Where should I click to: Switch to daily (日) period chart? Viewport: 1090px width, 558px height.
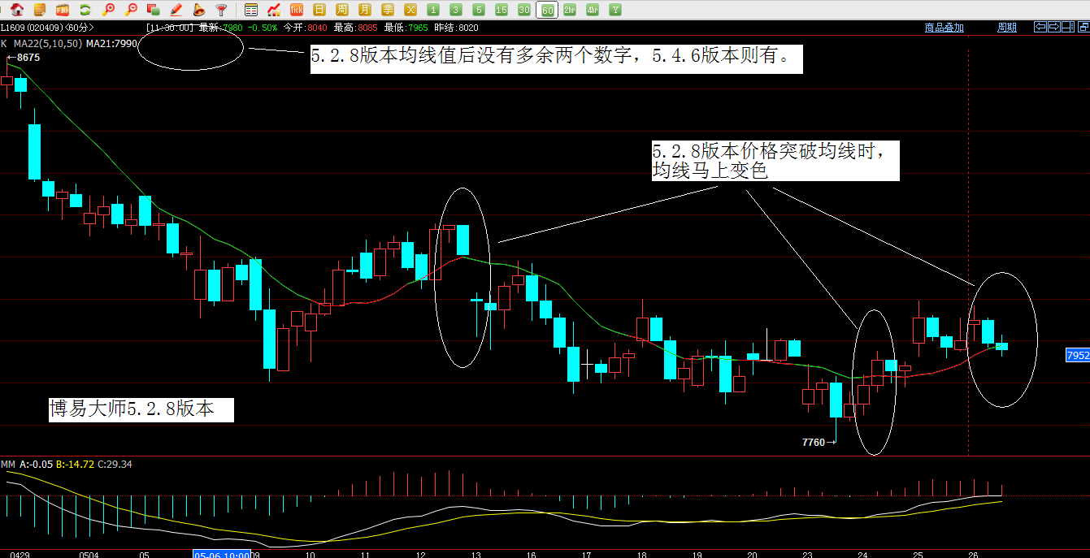click(x=319, y=10)
